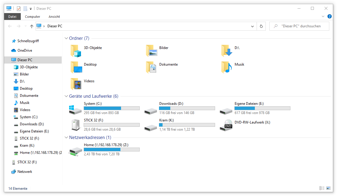Collapse the Netzwerkadressen (1) section
Image resolution: width=337 pixels, height=196 pixels.
click(x=66, y=137)
